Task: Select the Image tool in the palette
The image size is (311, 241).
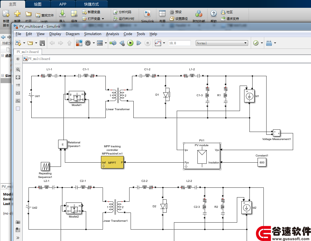Action: [x=18, y=101]
